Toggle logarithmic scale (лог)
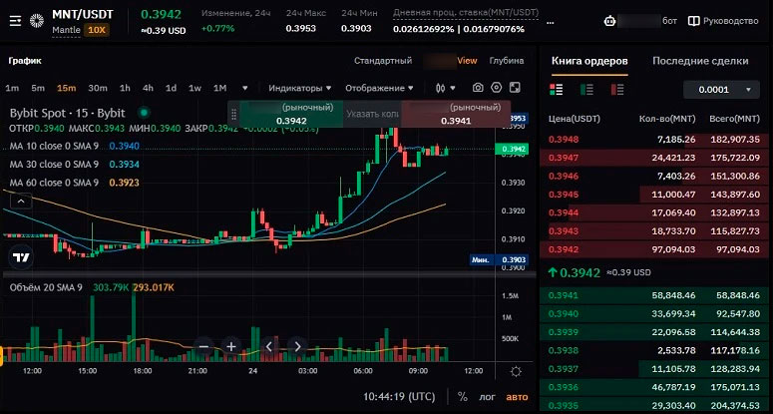 click(487, 396)
